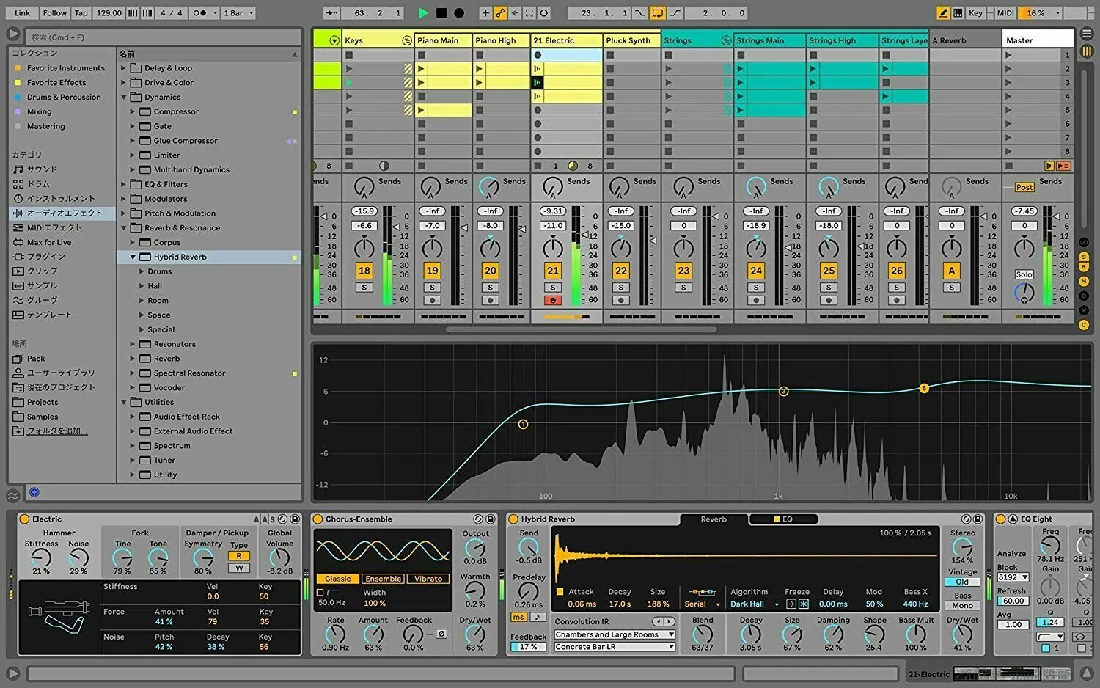Open Chambers and Large Rooms IR category dropdown

(615, 635)
